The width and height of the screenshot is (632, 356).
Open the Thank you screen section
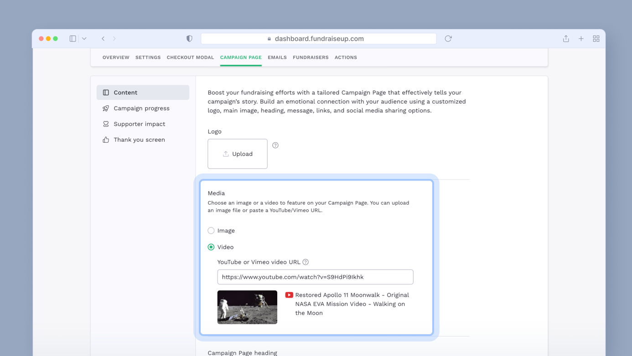click(139, 140)
